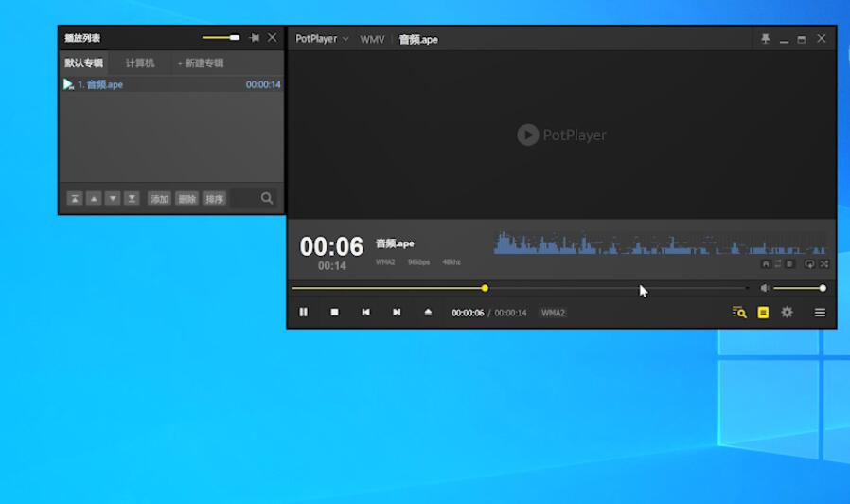The height and width of the screenshot is (504, 850).
Task: Close the playlist window
Action: (x=272, y=38)
